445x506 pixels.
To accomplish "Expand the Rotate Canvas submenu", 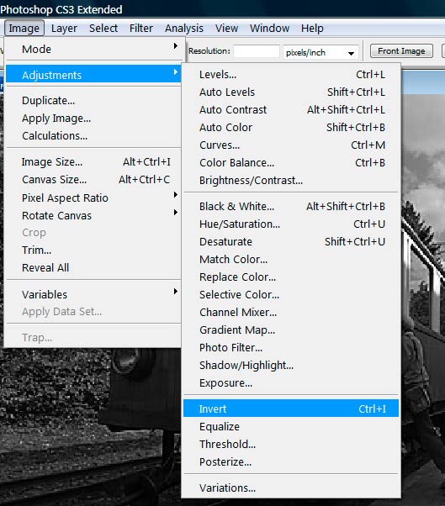I will [93, 215].
